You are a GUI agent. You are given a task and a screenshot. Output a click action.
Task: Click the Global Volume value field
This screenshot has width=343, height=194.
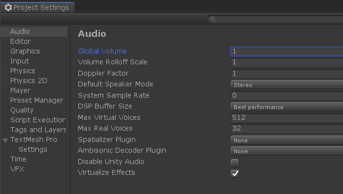pos(287,52)
